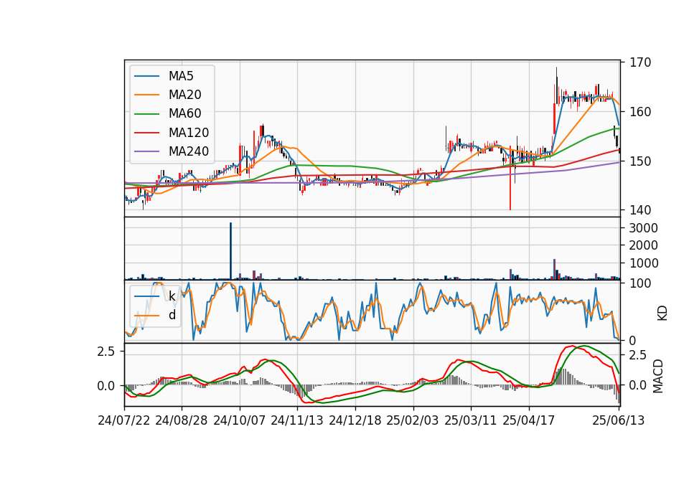Click the 25/04/17 date axis label
The image size is (689, 495).
point(529,420)
